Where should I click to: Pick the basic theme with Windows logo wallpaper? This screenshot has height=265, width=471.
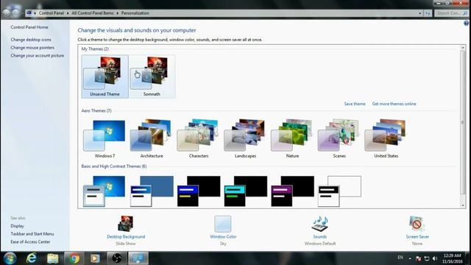coord(105,191)
